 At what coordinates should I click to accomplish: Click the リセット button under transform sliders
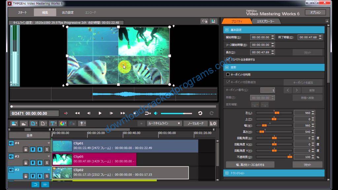307,165
